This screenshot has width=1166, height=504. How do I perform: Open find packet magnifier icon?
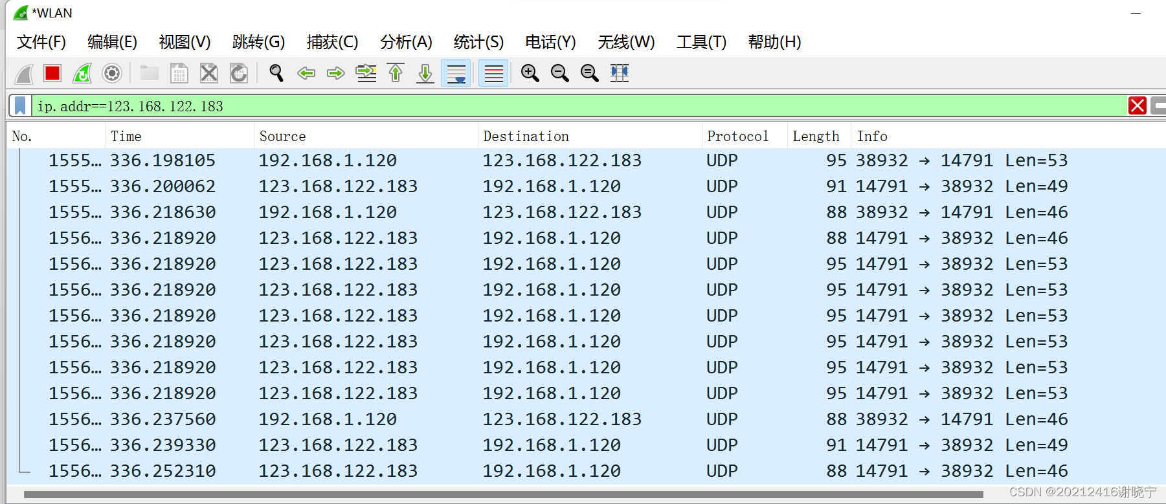coord(276,73)
